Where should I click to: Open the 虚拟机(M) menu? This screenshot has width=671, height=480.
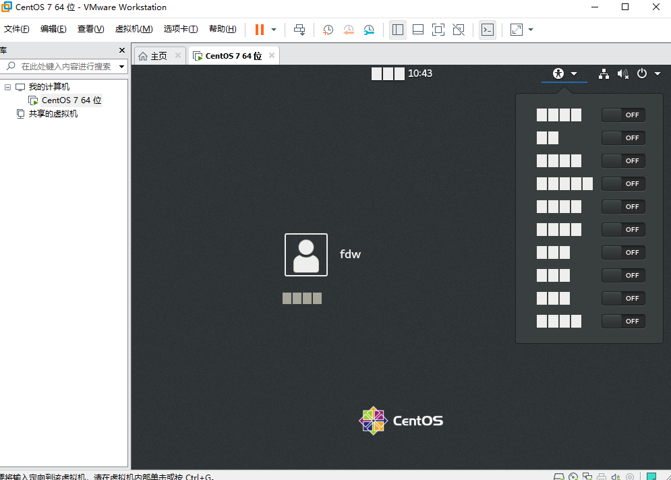click(134, 29)
